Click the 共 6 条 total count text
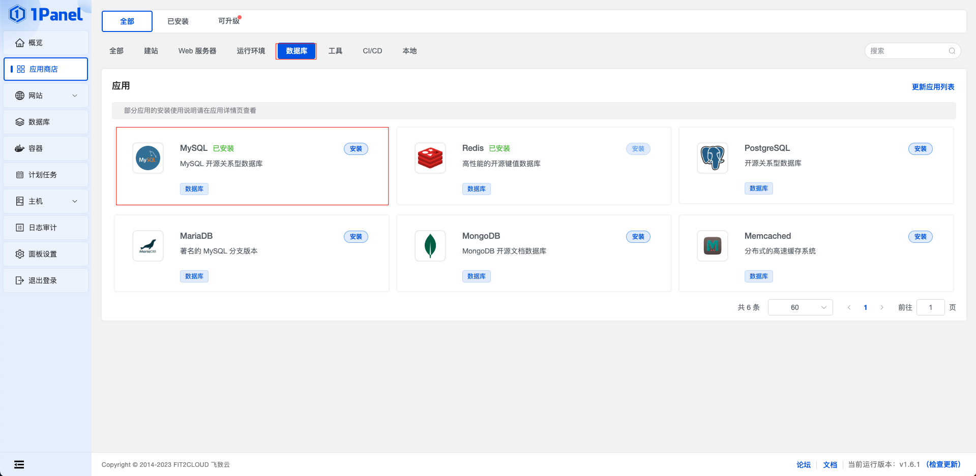Viewport: 976px width, 476px height. (x=749, y=307)
